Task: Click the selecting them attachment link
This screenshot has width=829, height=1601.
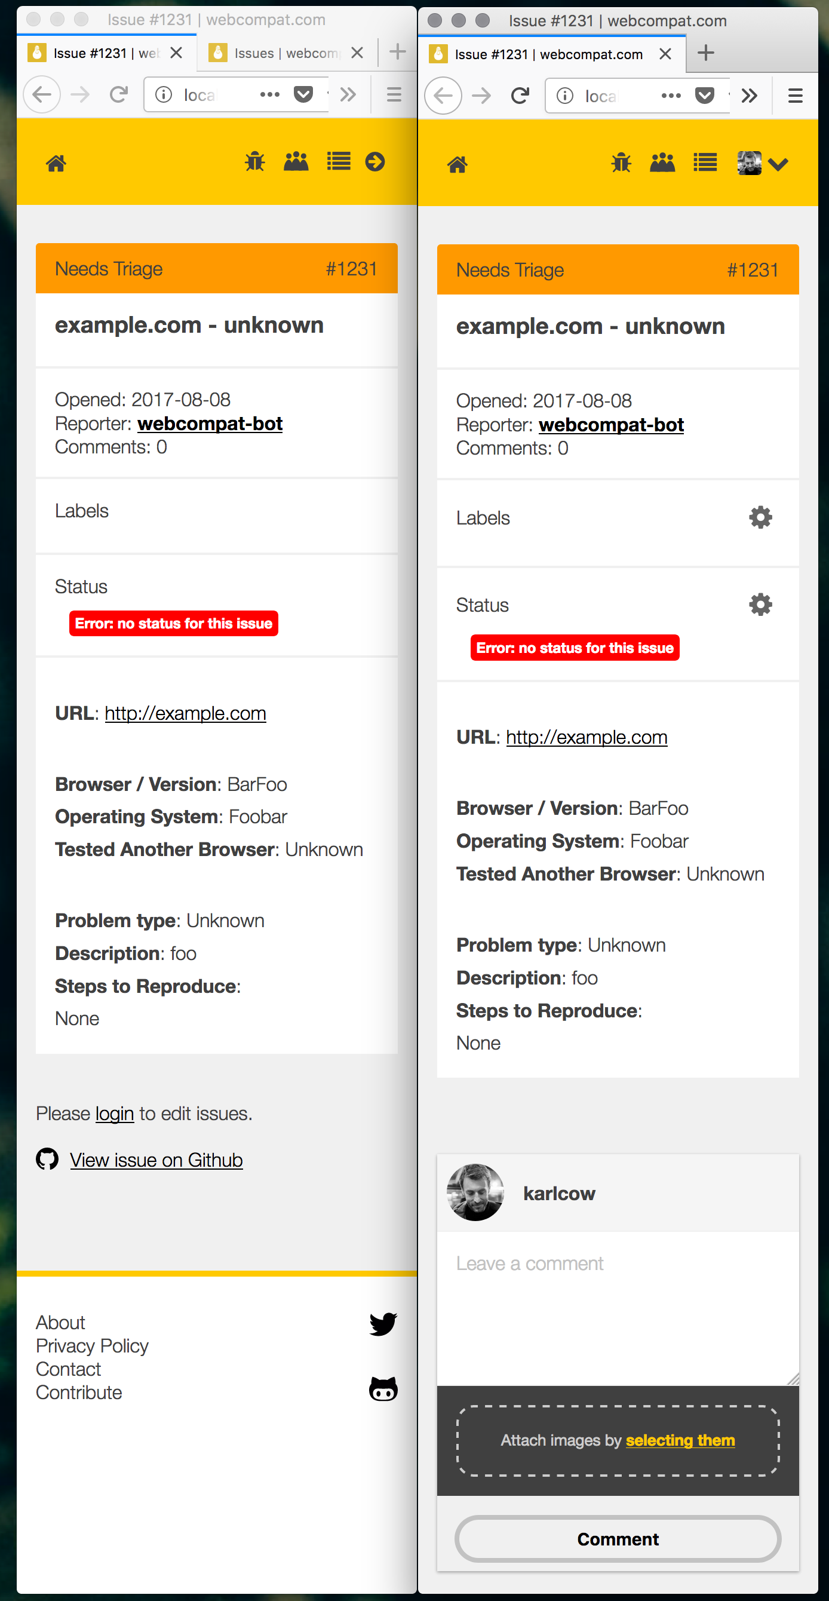Action: coord(680,1440)
